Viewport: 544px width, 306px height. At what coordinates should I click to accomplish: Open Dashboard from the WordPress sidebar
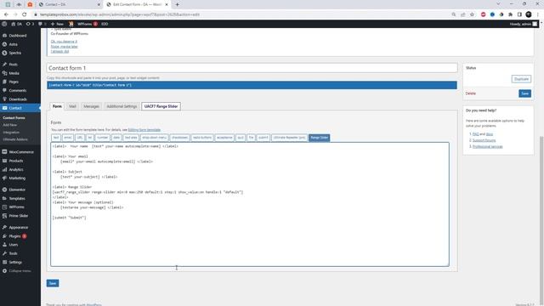pyautogui.click(x=17, y=36)
